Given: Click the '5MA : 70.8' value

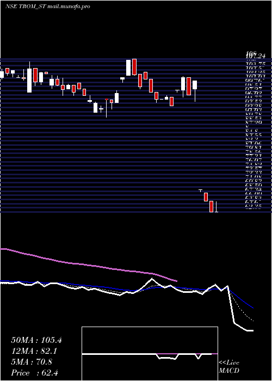Looking at the screenshot, I should (x=32, y=362).
